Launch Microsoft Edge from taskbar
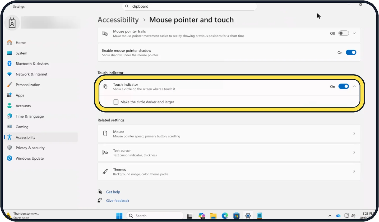The height and width of the screenshot is (222, 379). 225,216
